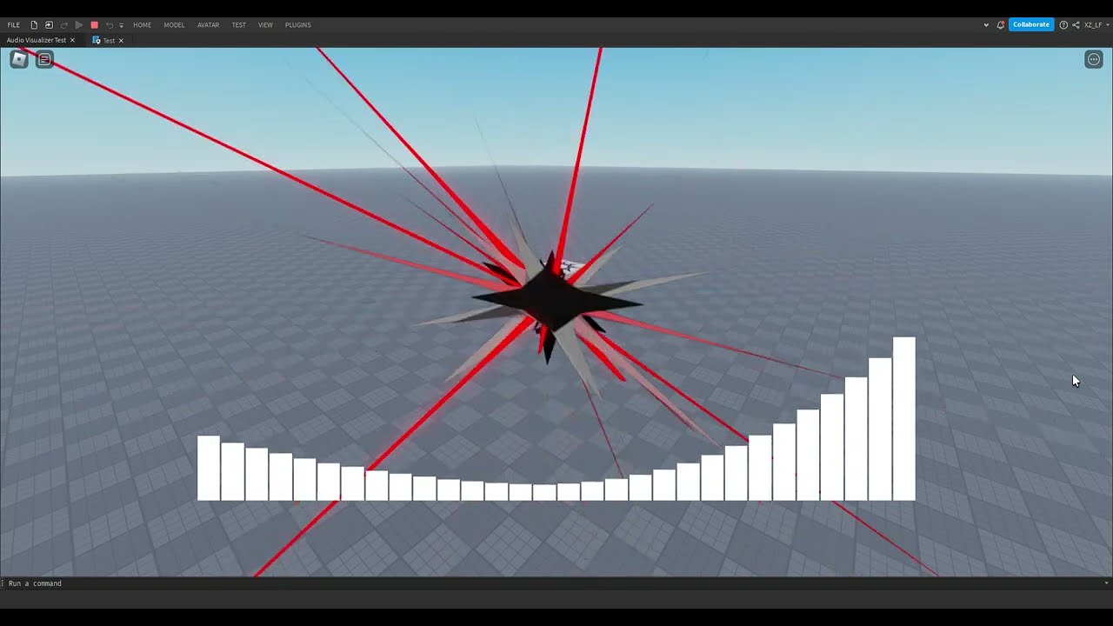Expand the quick access toolbar dropdown
The width and height of the screenshot is (1113, 626).
[121, 25]
